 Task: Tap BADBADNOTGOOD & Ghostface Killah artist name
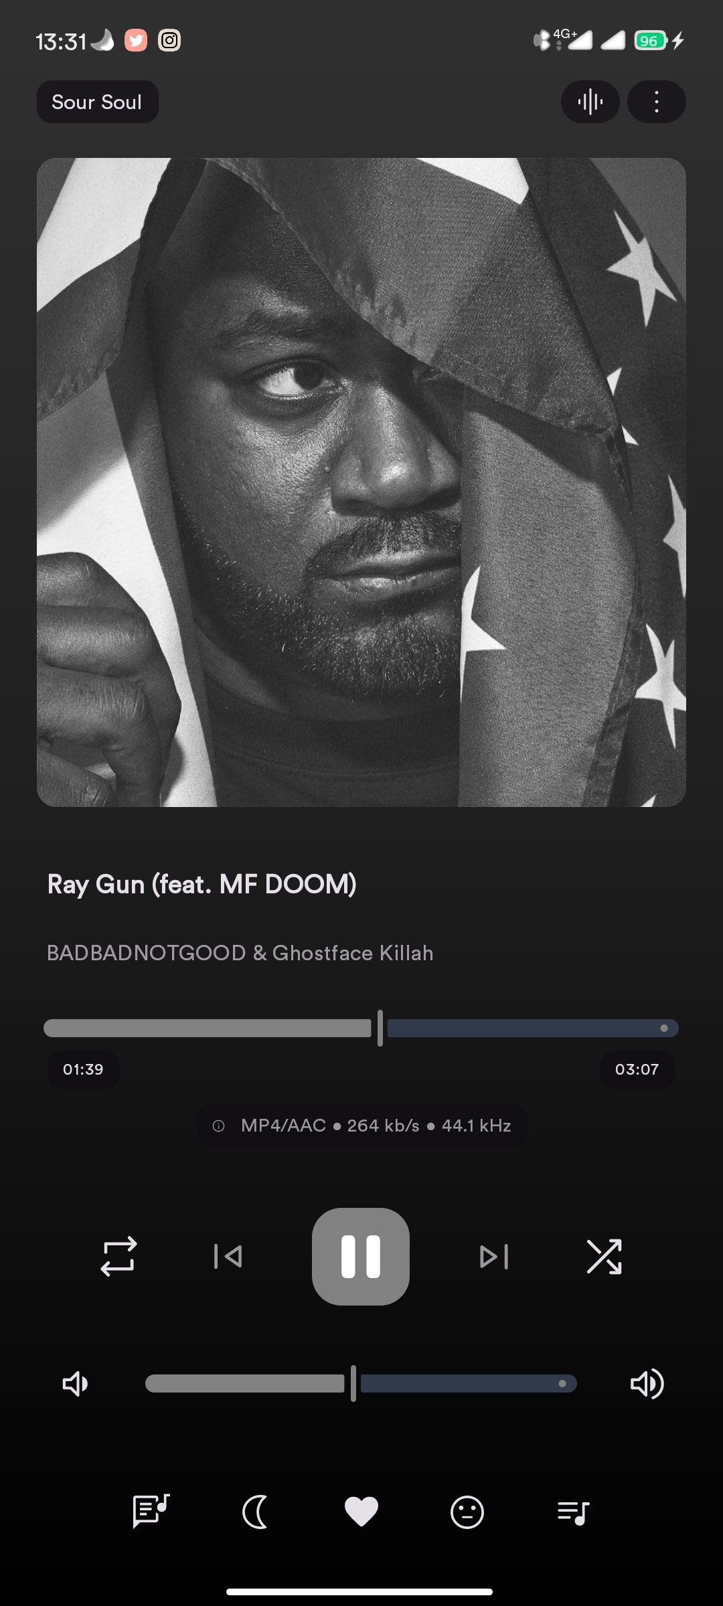[x=240, y=953]
